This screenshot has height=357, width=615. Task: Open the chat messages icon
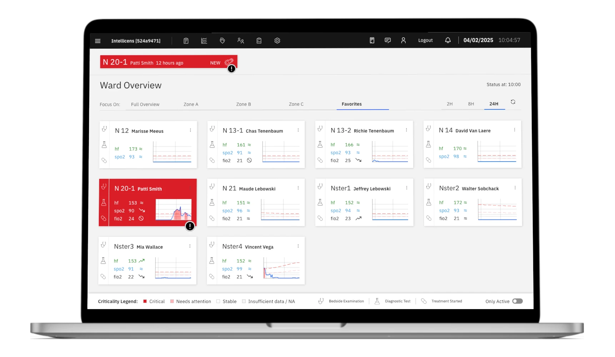point(387,40)
